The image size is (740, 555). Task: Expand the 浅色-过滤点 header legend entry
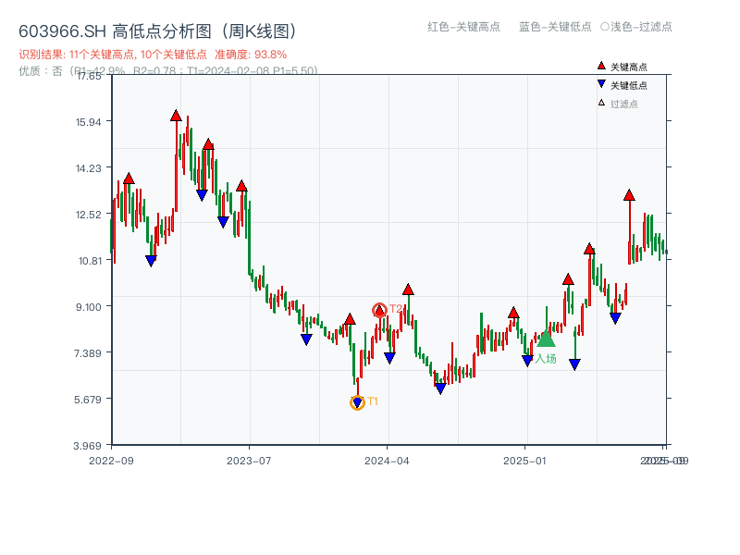coord(638,28)
